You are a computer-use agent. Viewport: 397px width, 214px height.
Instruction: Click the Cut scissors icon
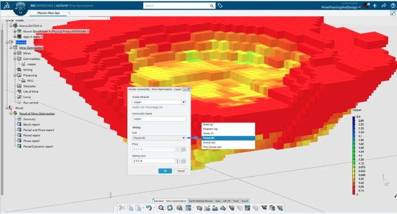tap(122, 208)
